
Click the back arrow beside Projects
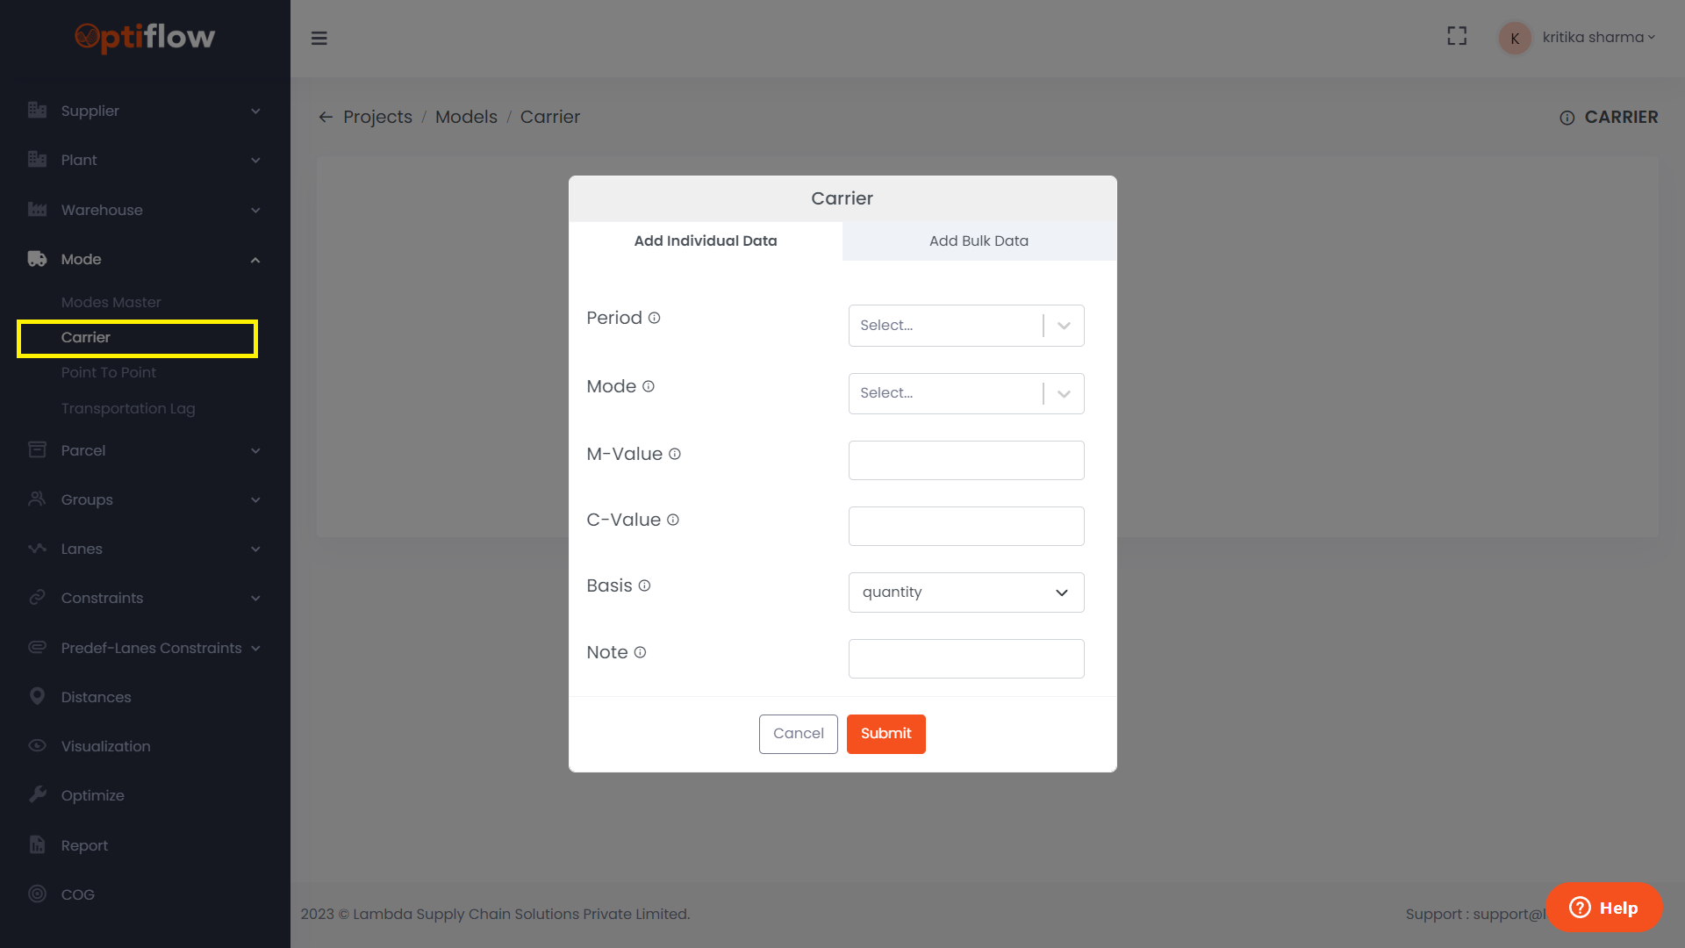326,117
